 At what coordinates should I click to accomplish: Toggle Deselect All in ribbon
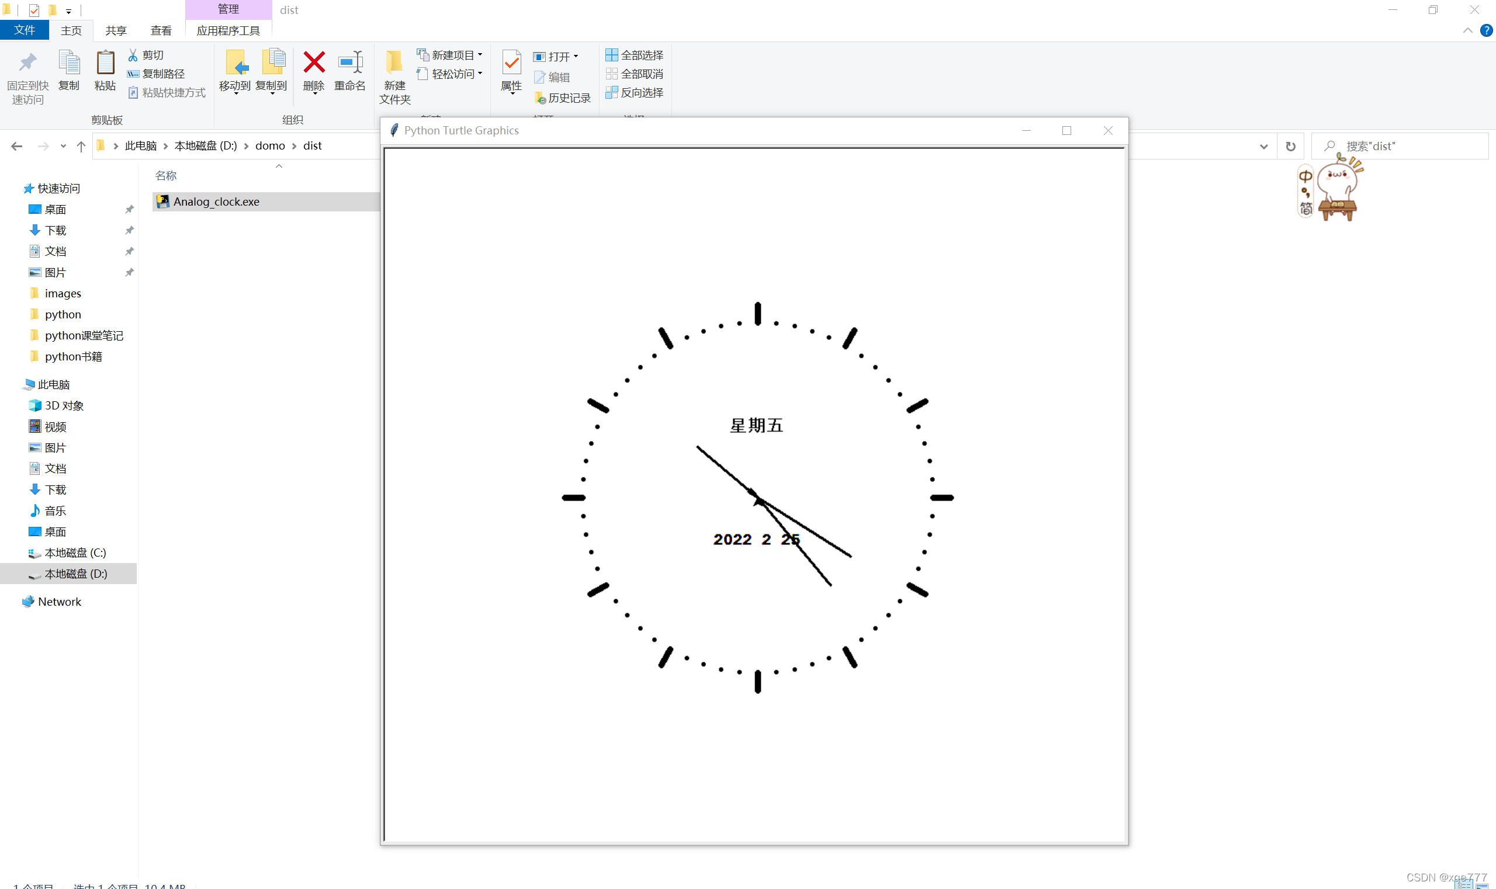[x=635, y=73]
